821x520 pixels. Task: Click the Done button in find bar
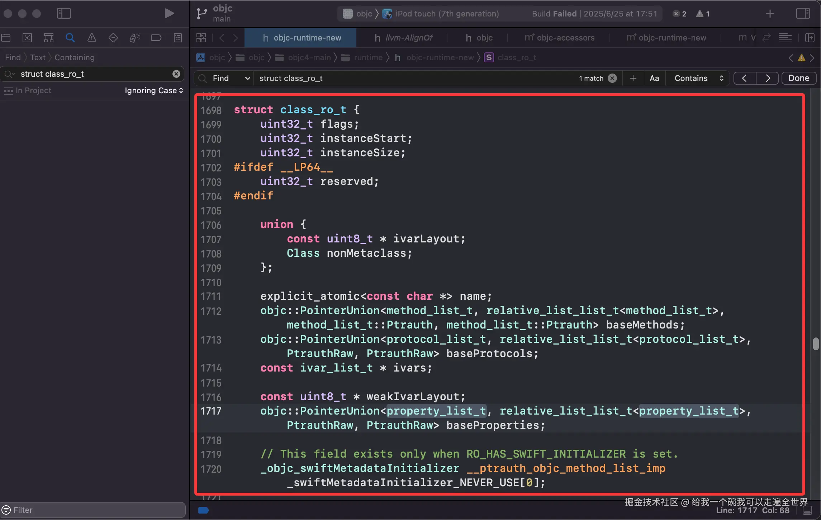[799, 78]
